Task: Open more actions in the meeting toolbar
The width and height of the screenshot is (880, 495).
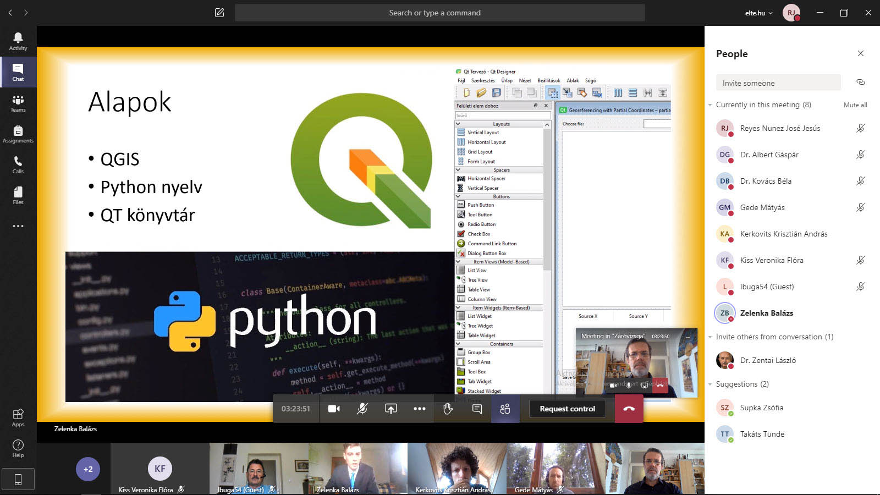Action: 420,409
